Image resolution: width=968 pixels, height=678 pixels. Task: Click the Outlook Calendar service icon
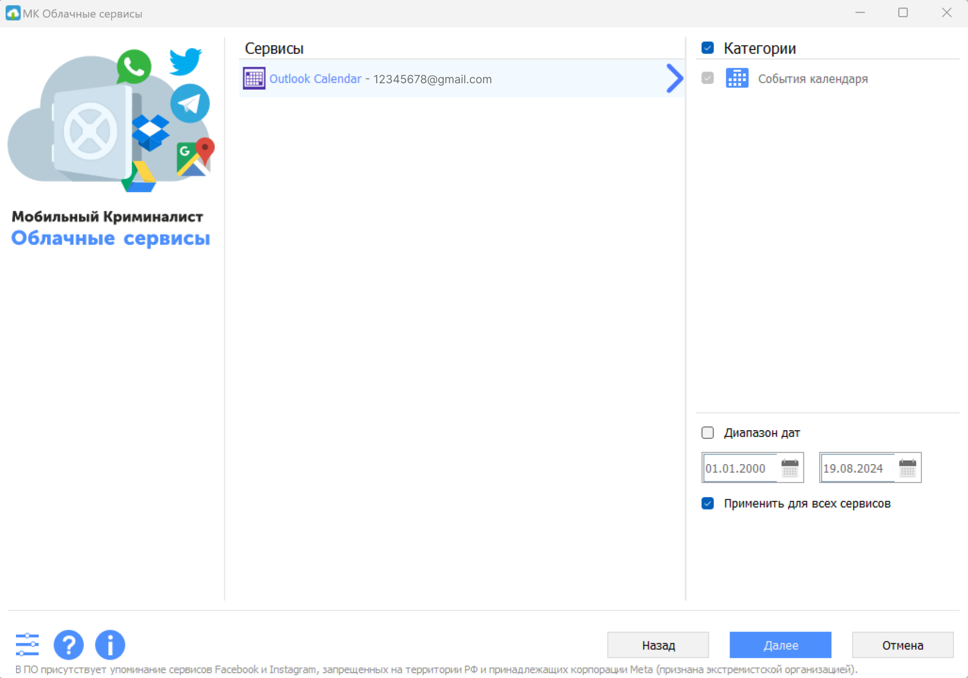click(x=254, y=79)
